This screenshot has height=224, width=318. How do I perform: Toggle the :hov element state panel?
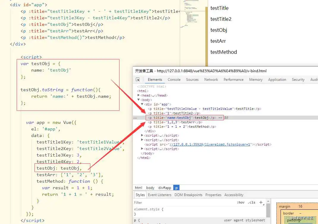241,203
